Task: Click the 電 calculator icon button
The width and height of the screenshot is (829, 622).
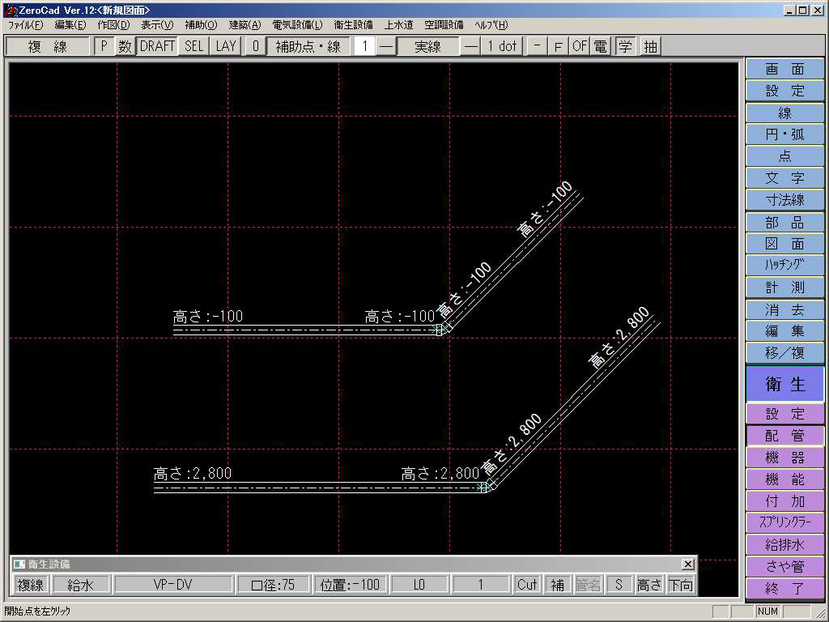Action: pyautogui.click(x=600, y=46)
